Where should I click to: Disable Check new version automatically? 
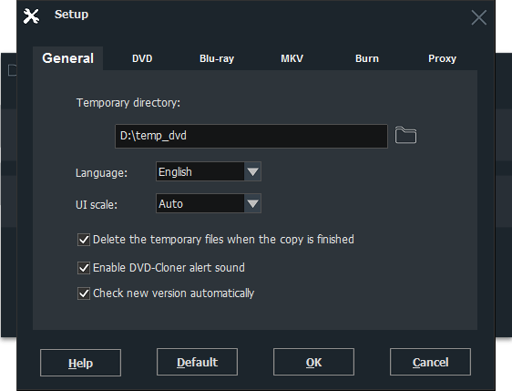(x=84, y=293)
